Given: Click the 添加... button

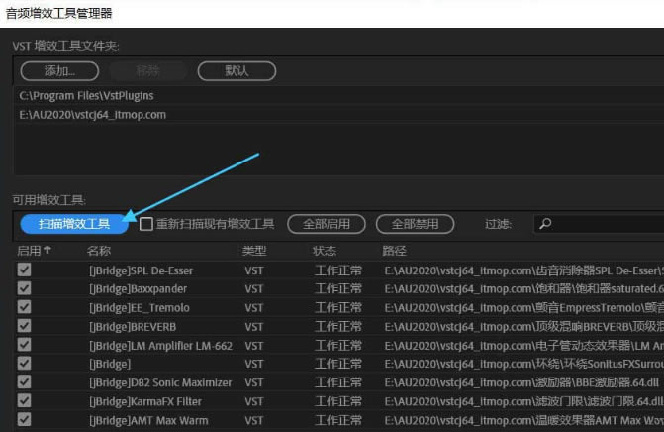Looking at the screenshot, I should click(59, 70).
